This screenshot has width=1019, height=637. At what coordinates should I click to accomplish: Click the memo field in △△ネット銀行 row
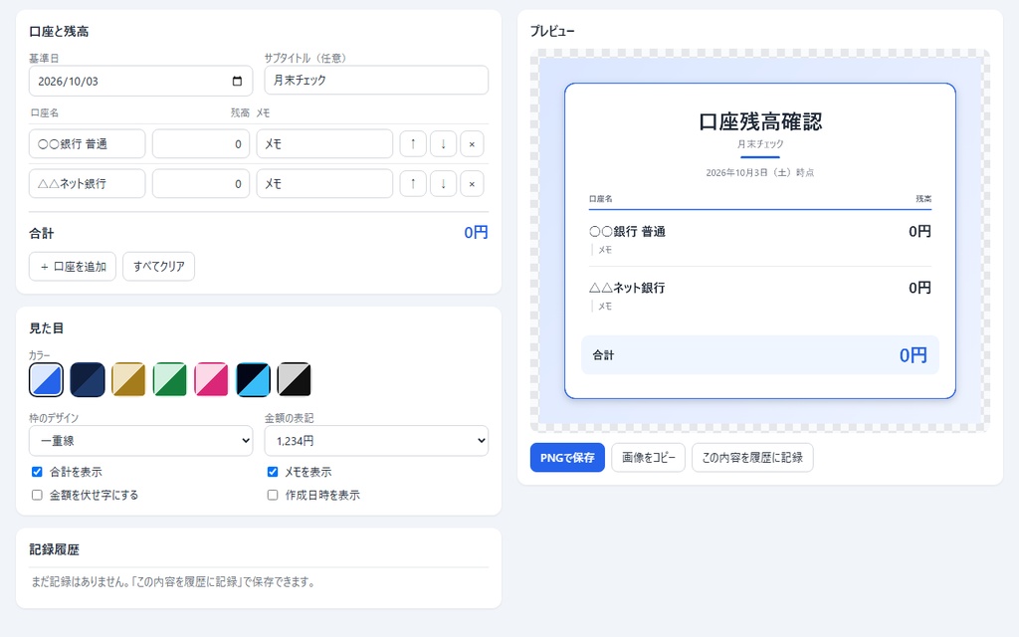coord(324,183)
